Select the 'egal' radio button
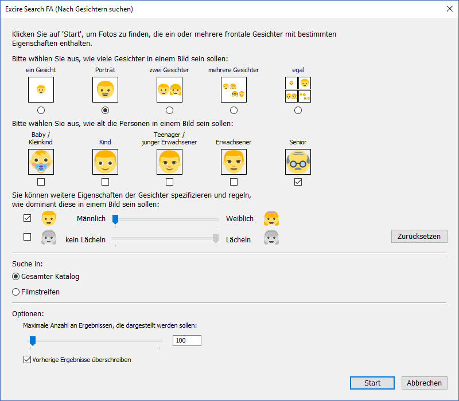Viewport: 459px width, 401px height. 298,110
